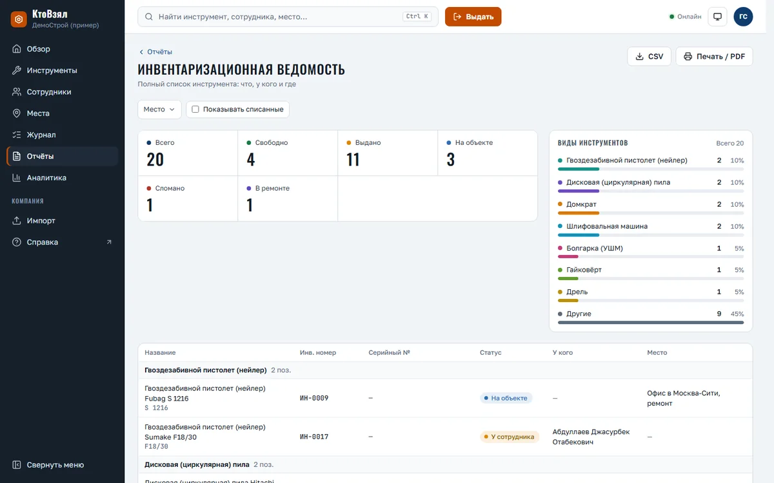Open Обзор in the sidebar
Viewport: 774px width, 483px height.
62,49
